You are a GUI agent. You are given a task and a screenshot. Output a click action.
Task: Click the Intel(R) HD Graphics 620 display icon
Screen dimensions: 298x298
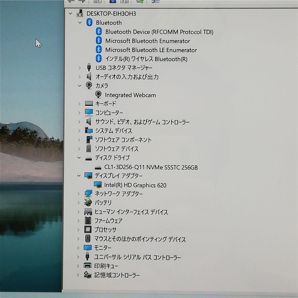point(98,185)
